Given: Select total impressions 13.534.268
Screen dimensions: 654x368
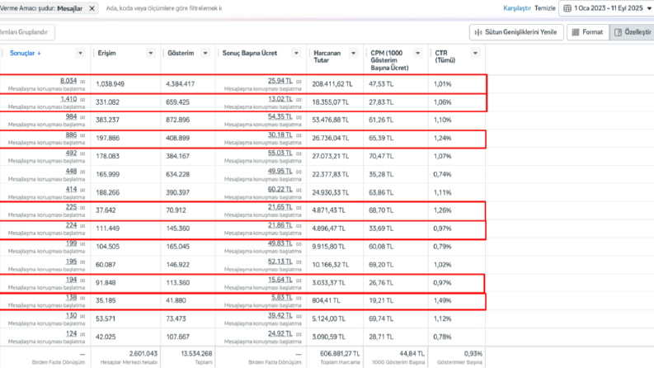Looking at the screenshot, I should click(x=196, y=353).
